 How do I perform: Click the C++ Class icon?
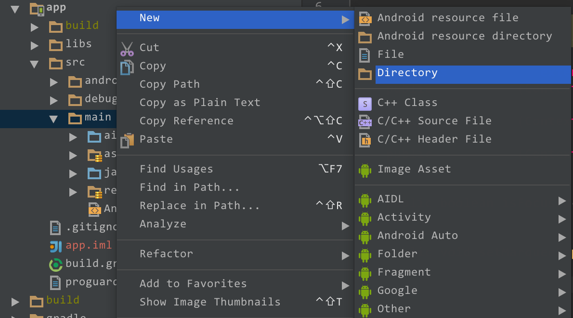[365, 104]
